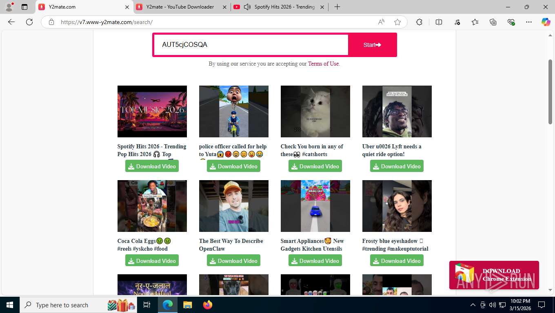This screenshot has width=555, height=313.
Task: Add this page to favorites star
Action: click(x=397, y=22)
